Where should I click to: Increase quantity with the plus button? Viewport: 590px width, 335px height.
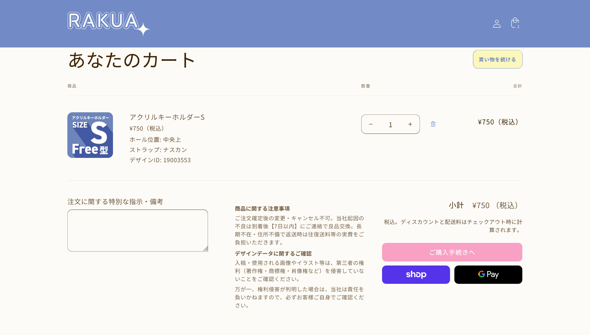410,124
